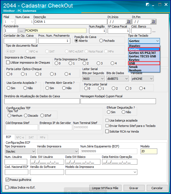Screen dimensions: 171x194
Task: Open the Dt.Início calendar picker icon
Action: 128,22
